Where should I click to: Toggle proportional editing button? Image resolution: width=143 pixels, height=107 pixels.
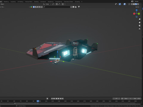point(63,4)
